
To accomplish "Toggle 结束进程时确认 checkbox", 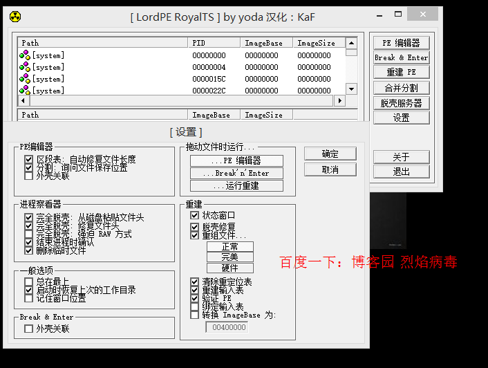I will [28, 242].
